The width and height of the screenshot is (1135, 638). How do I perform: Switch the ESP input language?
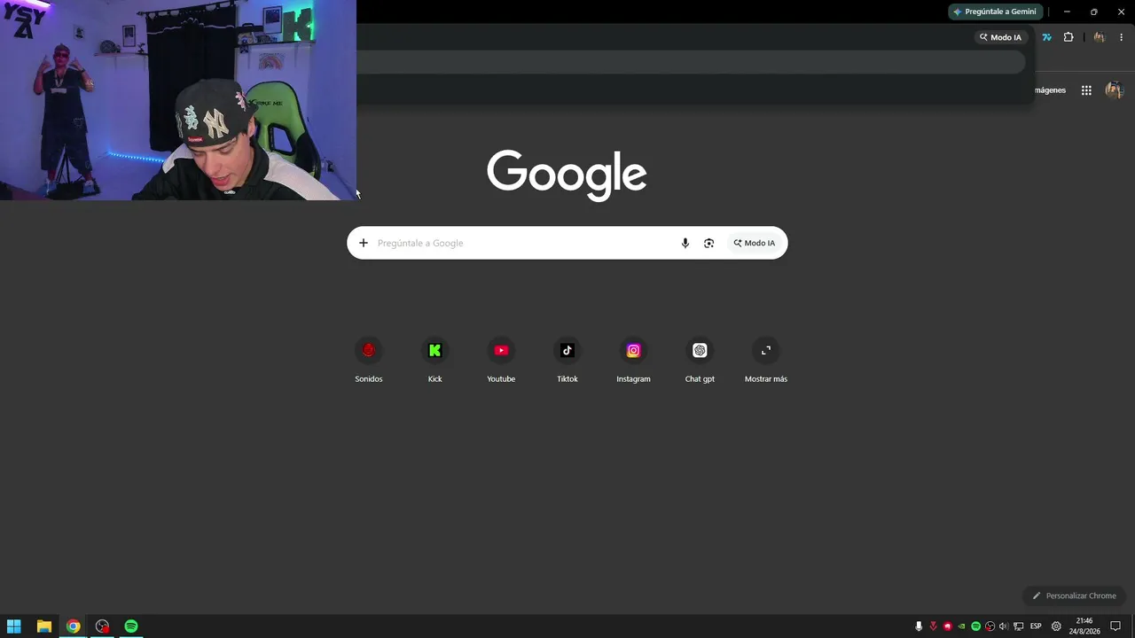(1036, 626)
